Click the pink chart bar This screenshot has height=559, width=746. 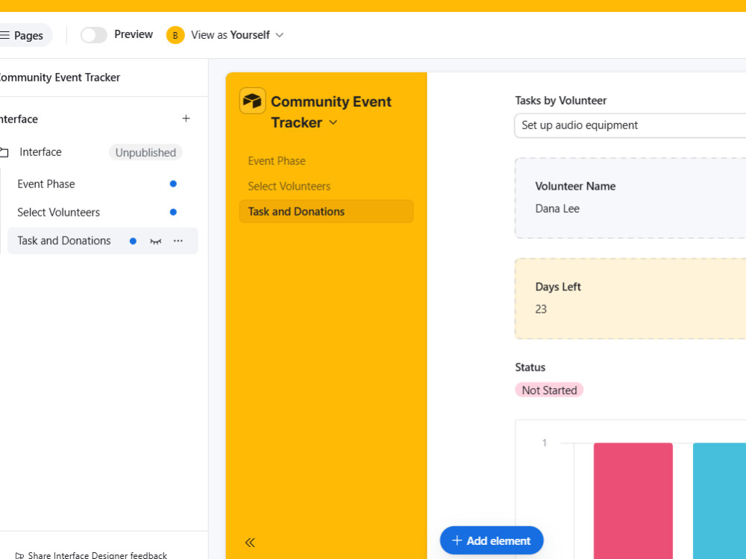click(633, 501)
